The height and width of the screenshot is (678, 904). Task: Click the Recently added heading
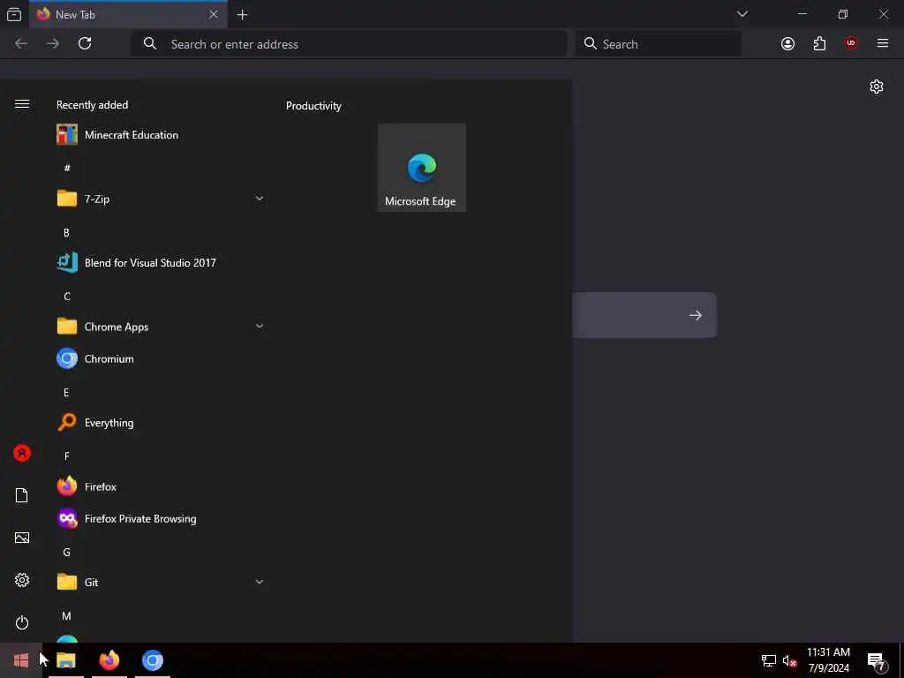[x=92, y=105]
